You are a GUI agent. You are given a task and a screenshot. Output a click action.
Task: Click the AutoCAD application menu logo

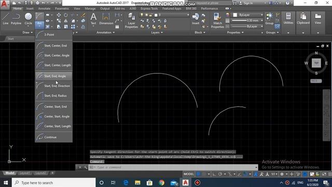[x=4, y=5]
